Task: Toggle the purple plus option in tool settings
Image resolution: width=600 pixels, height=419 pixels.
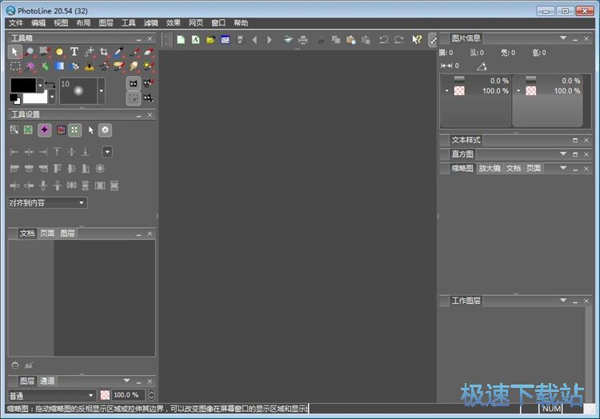Action: click(x=44, y=130)
